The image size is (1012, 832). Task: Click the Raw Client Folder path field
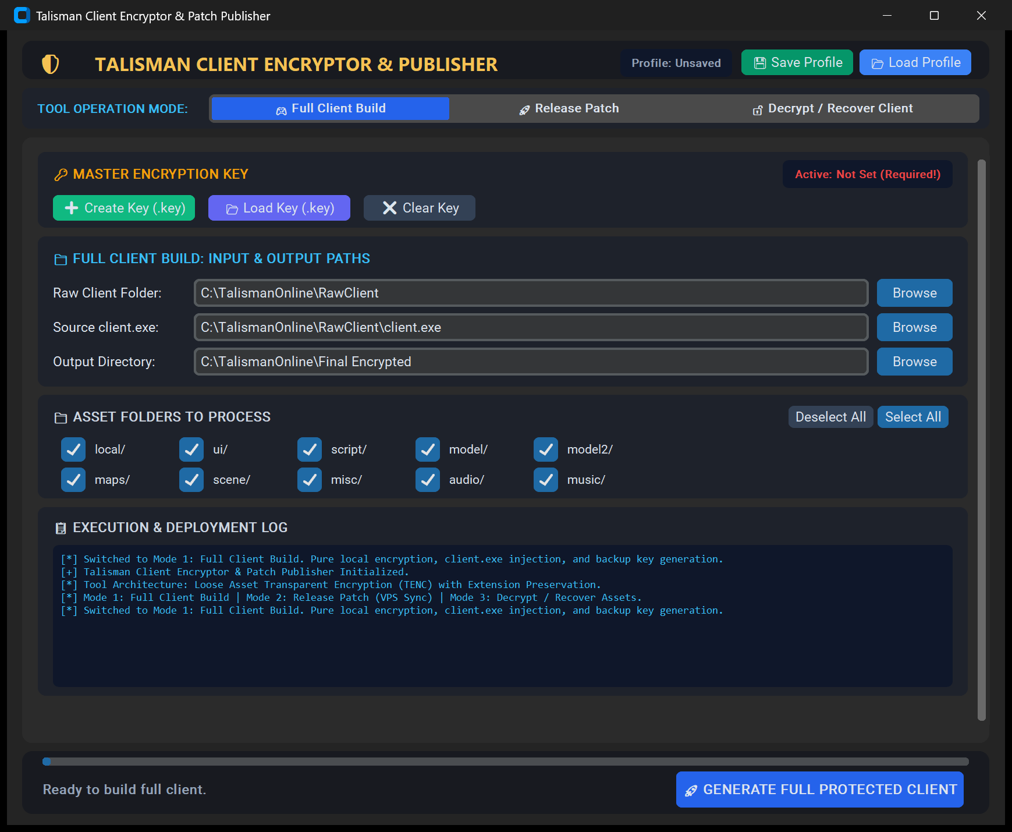pyautogui.click(x=531, y=293)
